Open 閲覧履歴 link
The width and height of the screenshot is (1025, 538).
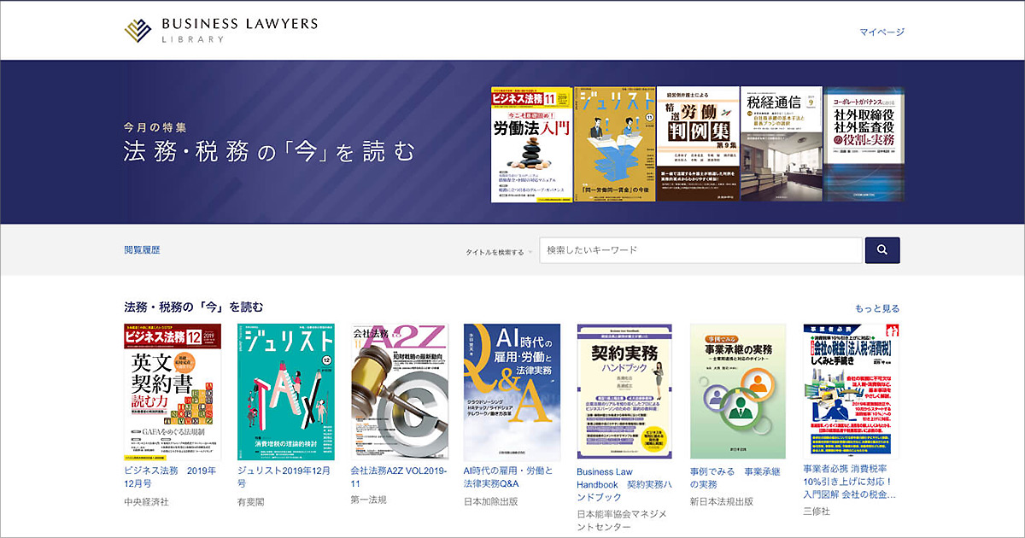point(142,250)
